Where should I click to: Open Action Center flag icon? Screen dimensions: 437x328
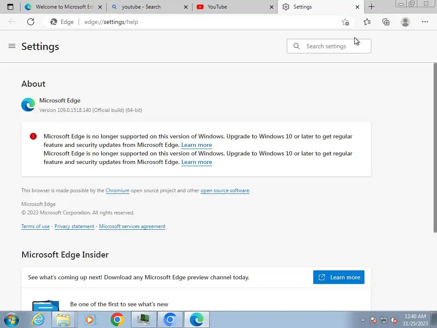click(373, 320)
